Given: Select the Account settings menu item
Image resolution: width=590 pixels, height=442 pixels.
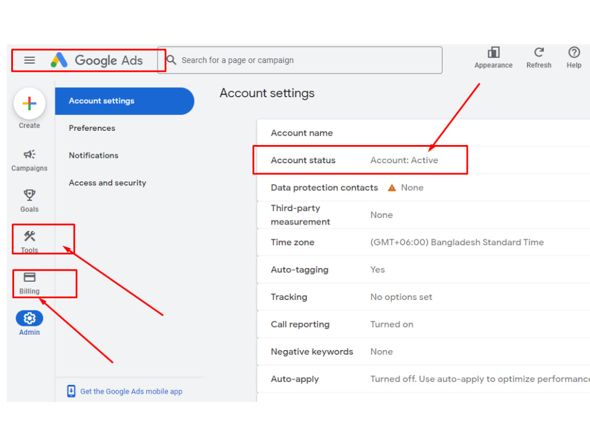Looking at the screenshot, I should [124, 101].
